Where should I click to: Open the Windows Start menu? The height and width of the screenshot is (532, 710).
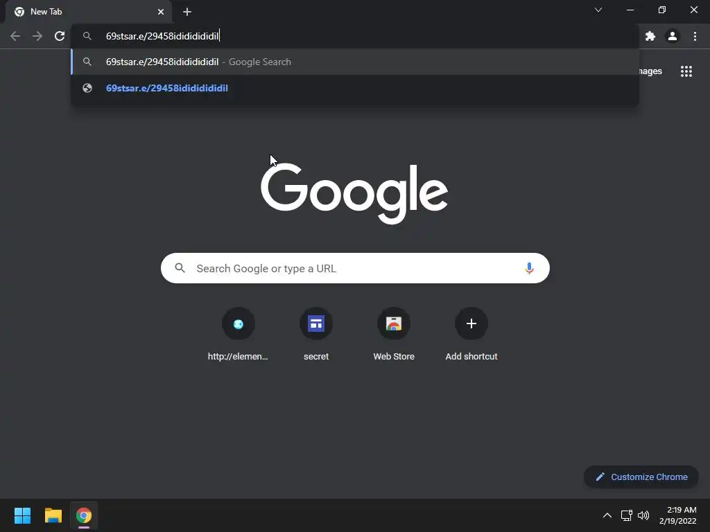click(x=22, y=515)
